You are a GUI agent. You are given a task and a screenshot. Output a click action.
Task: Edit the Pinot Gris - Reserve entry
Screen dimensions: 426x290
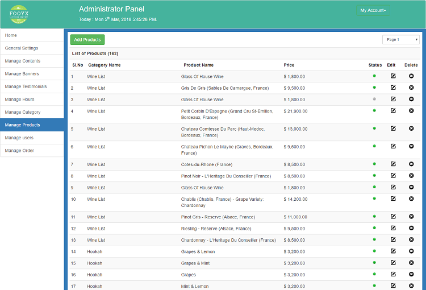tap(393, 217)
